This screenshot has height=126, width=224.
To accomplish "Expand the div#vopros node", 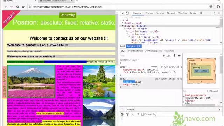I will click(129, 37).
